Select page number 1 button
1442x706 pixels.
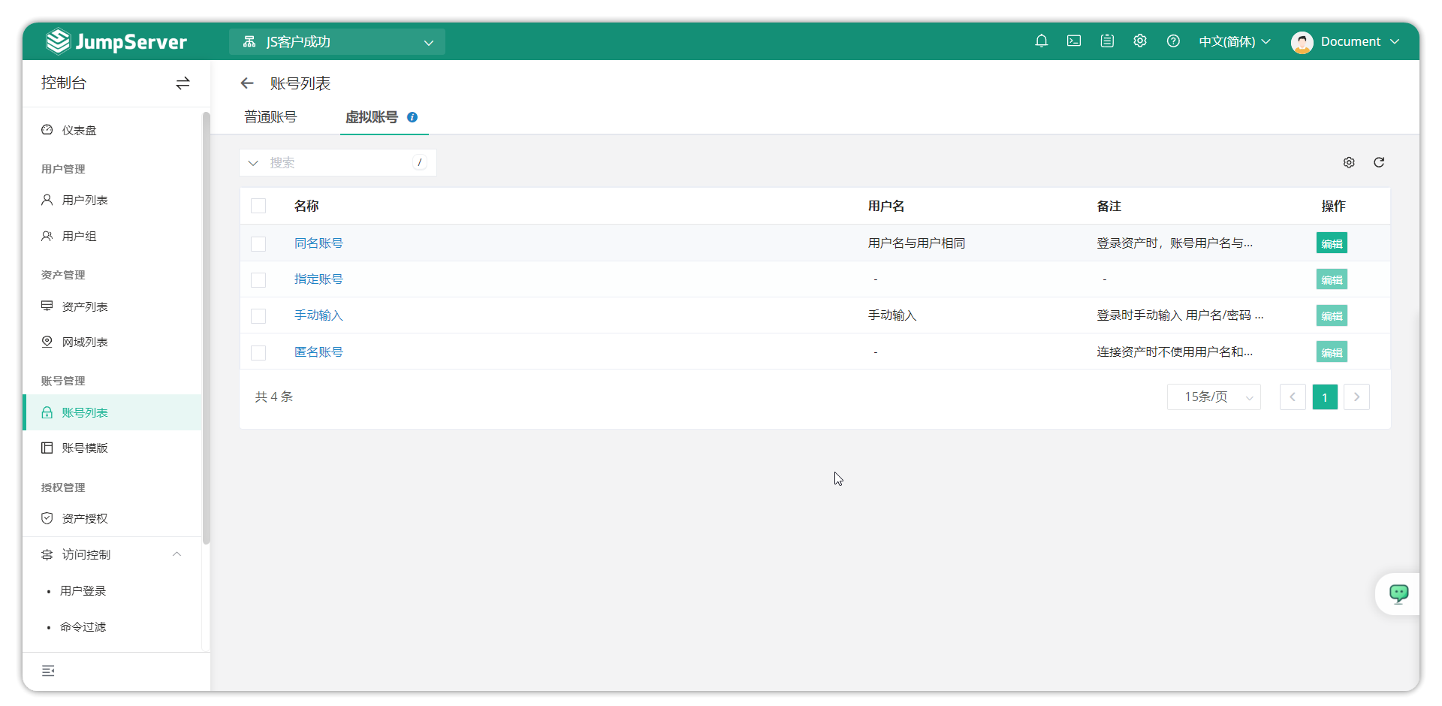(x=1325, y=397)
